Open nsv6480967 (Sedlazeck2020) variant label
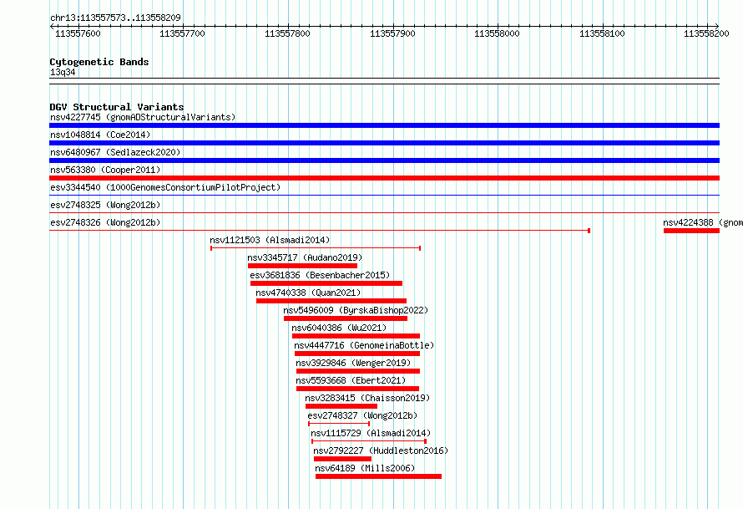Image resolution: width=743 pixels, height=509 pixels. (x=115, y=152)
